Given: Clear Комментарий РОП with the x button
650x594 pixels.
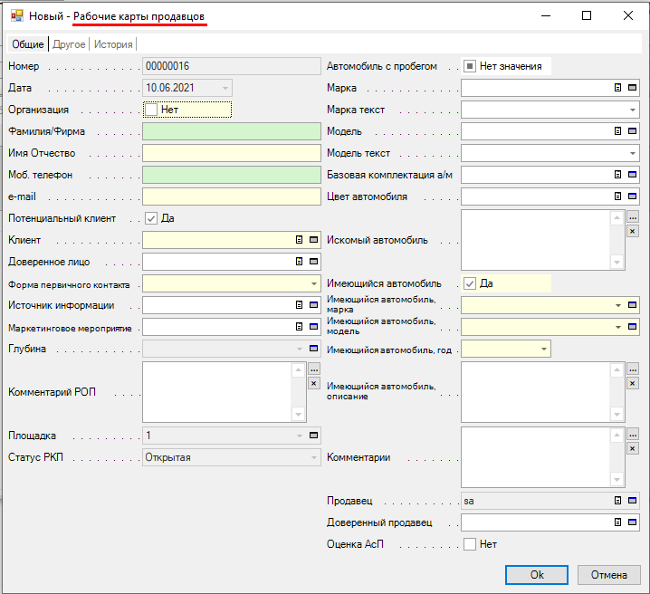Looking at the screenshot, I should coord(313,383).
